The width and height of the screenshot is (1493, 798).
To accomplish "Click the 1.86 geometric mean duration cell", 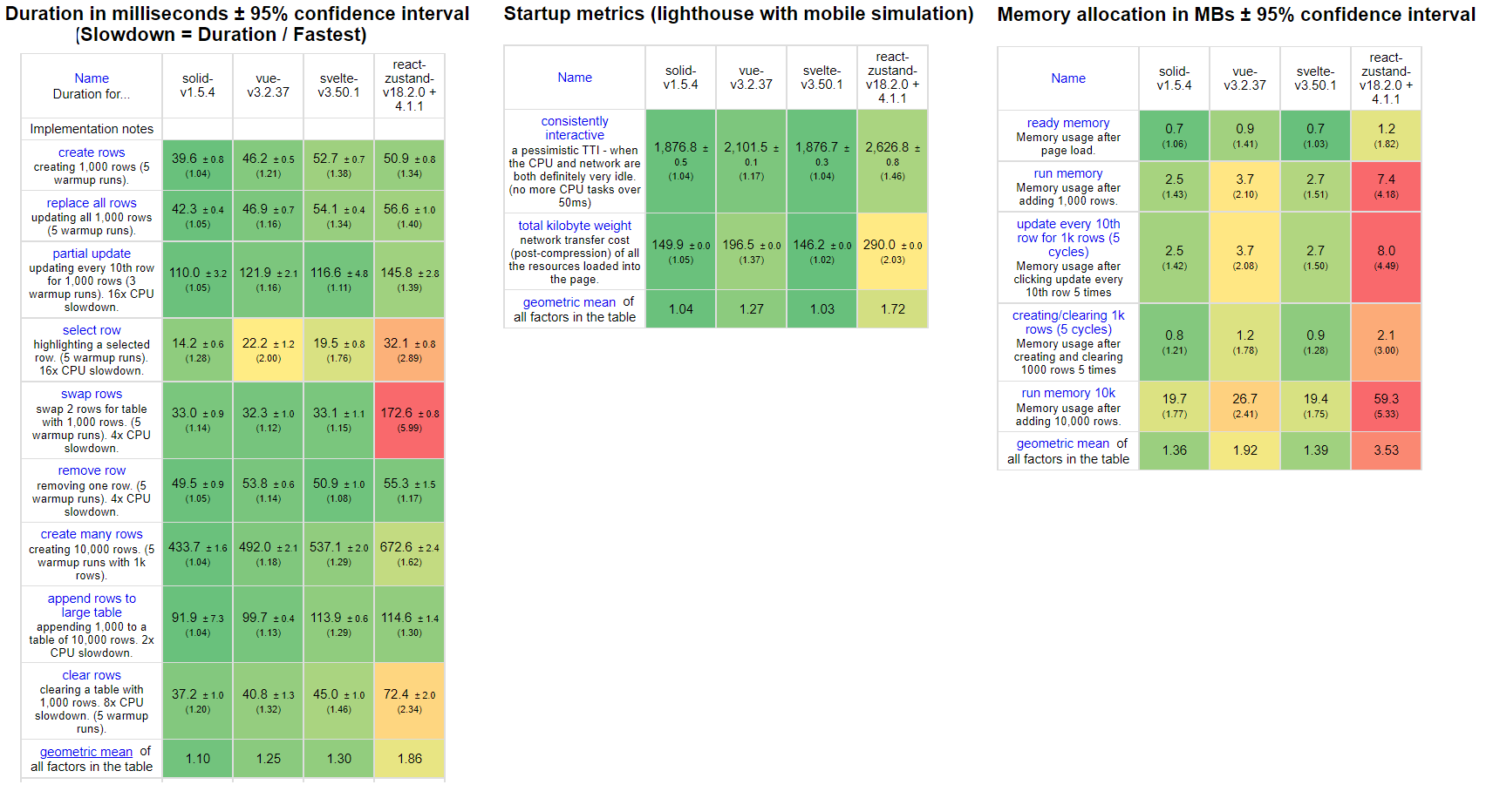I will [410, 759].
